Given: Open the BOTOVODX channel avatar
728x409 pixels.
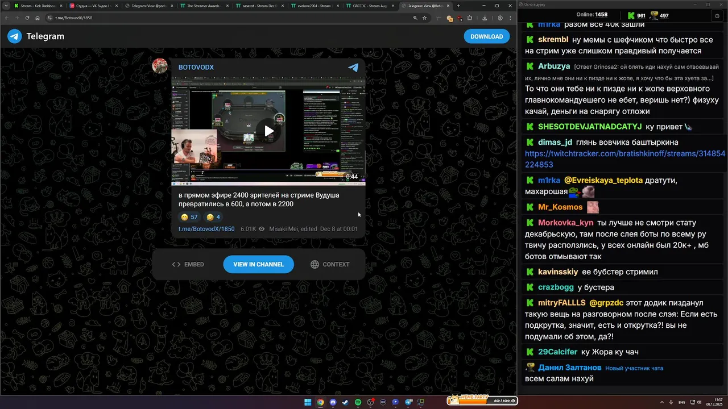Looking at the screenshot, I should (160, 66).
